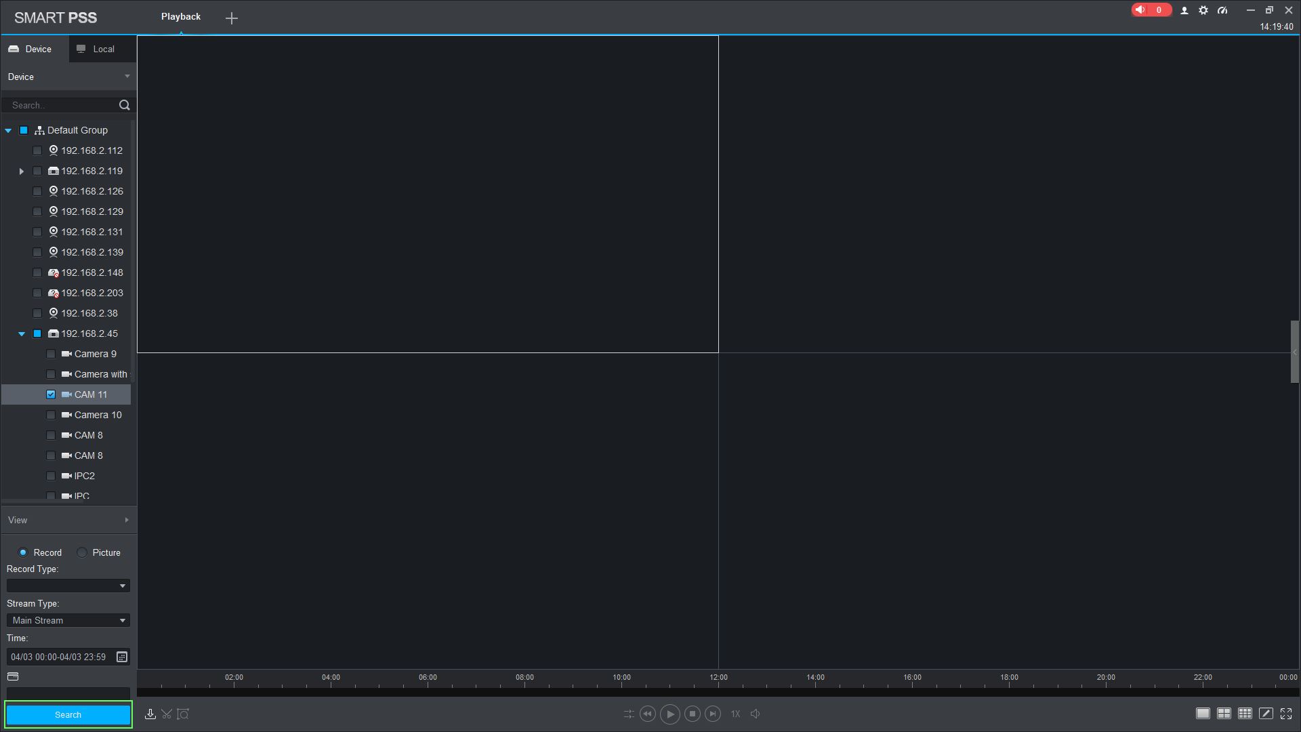Add a new tab with plus
This screenshot has width=1301, height=732.
tap(232, 18)
